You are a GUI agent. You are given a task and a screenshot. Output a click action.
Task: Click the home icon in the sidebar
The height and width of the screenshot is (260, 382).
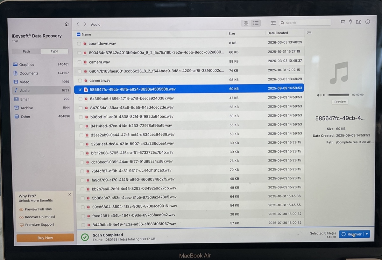[67, 24]
